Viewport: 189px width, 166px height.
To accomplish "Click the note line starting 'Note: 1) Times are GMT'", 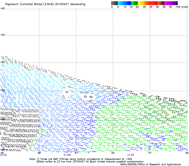I will click(x=80, y=159).
